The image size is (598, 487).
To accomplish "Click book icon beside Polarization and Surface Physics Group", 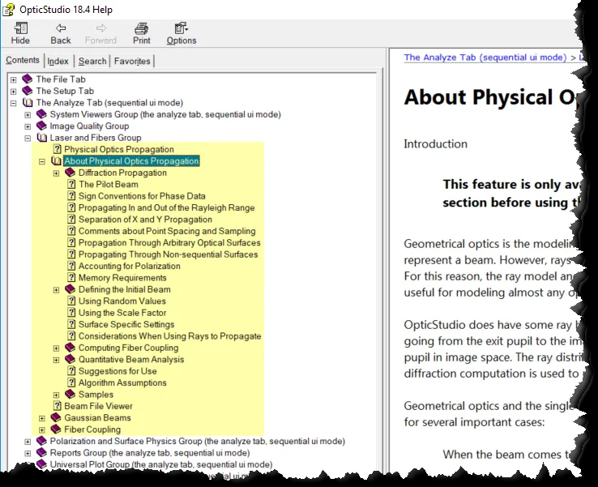I will (x=41, y=441).
